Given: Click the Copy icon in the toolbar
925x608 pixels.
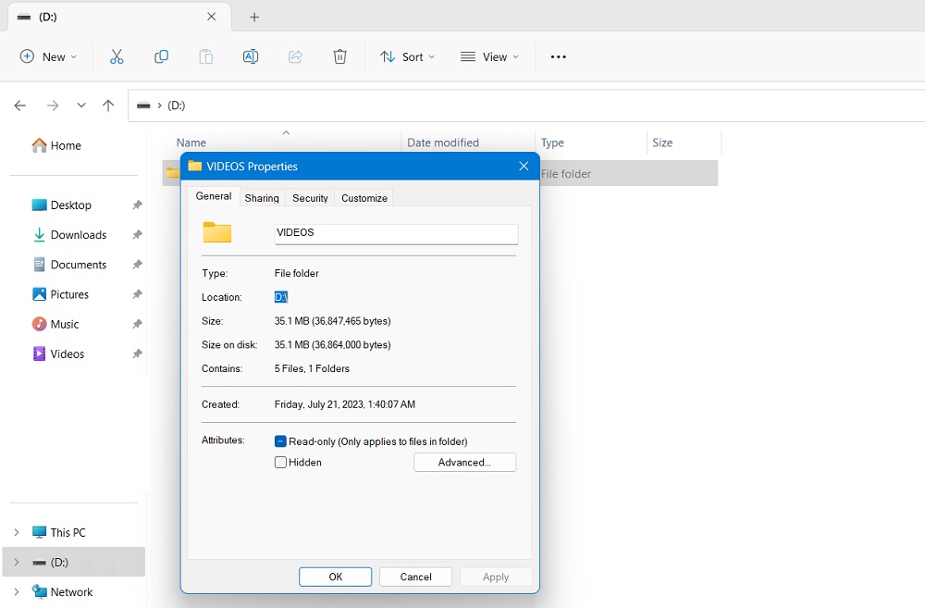Looking at the screenshot, I should point(161,56).
